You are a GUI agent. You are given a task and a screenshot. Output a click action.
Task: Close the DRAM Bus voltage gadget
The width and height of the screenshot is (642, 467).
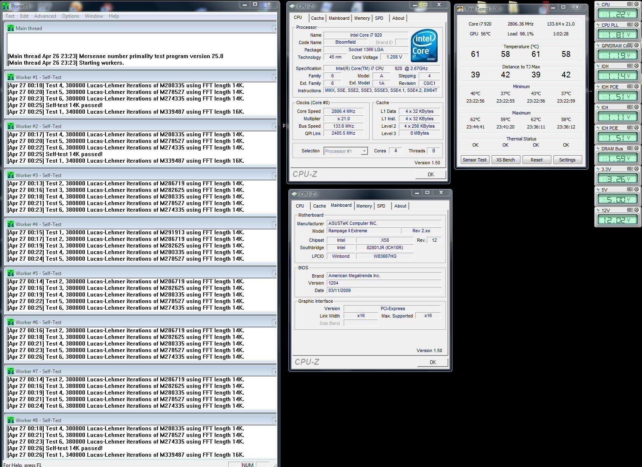[x=636, y=148]
